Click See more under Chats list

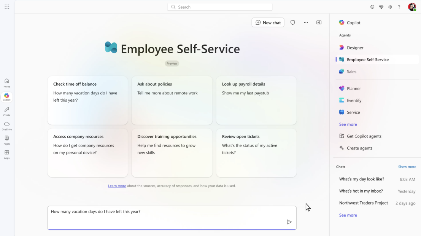348,215
